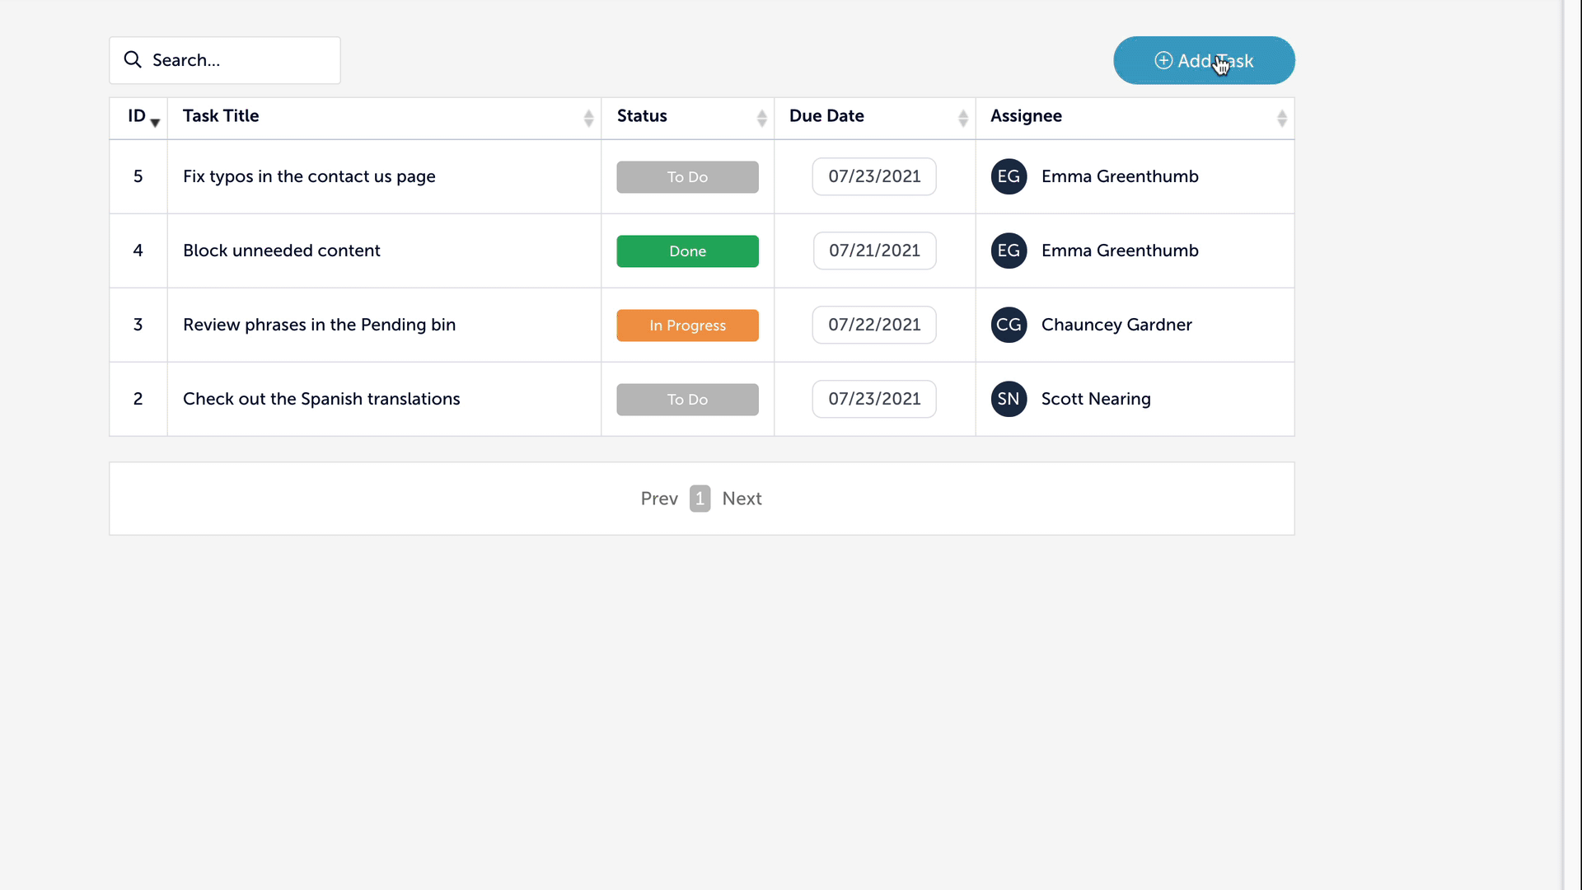Click the CG avatar for Chauncey Gardner

[1009, 325]
